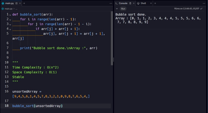The height and width of the screenshot is (113, 208).
Task: Close the Shell tab
Action: tap(151, 3)
